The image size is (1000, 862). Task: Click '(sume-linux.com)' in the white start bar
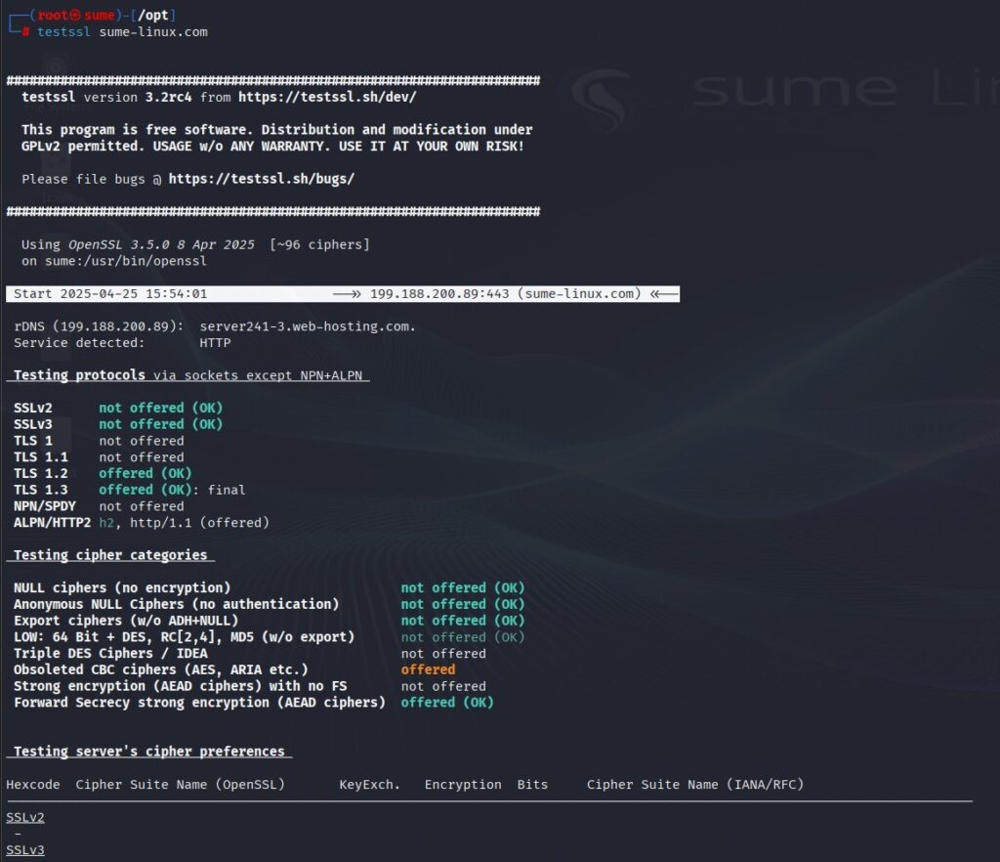(579, 293)
